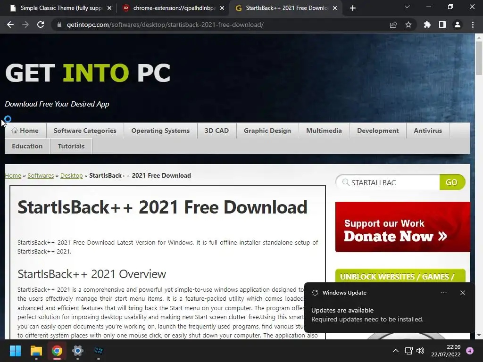Open Antivirus menu item
This screenshot has height=362, width=483.
click(x=428, y=131)
